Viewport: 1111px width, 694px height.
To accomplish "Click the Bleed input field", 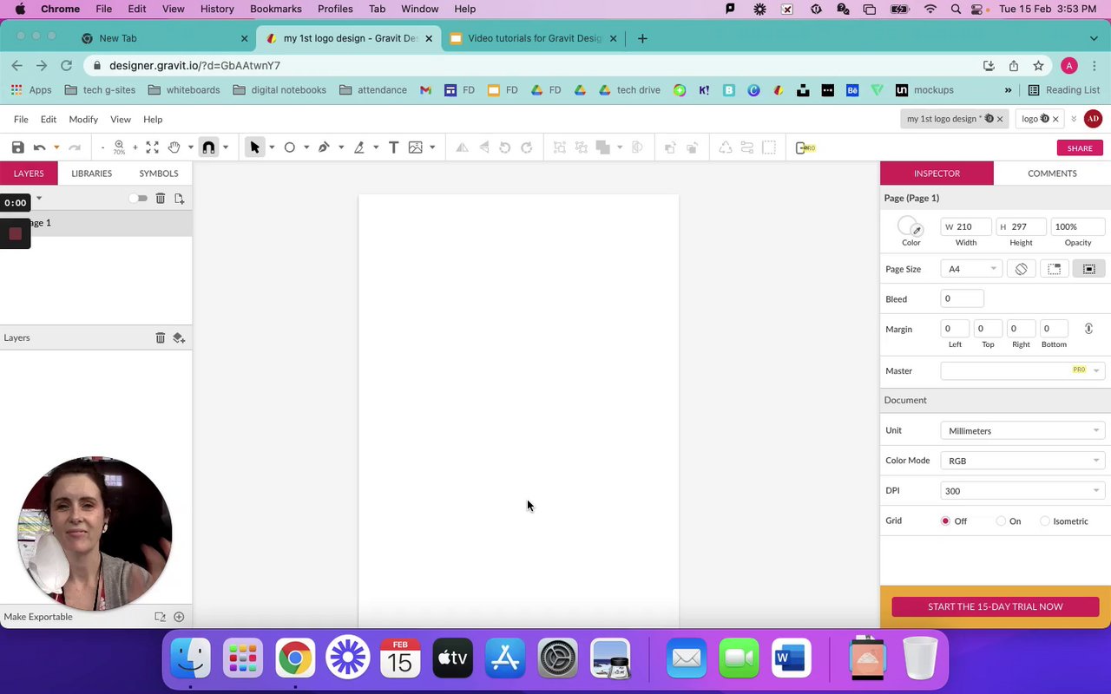I will pyautogui.click(x=963, y=298).
